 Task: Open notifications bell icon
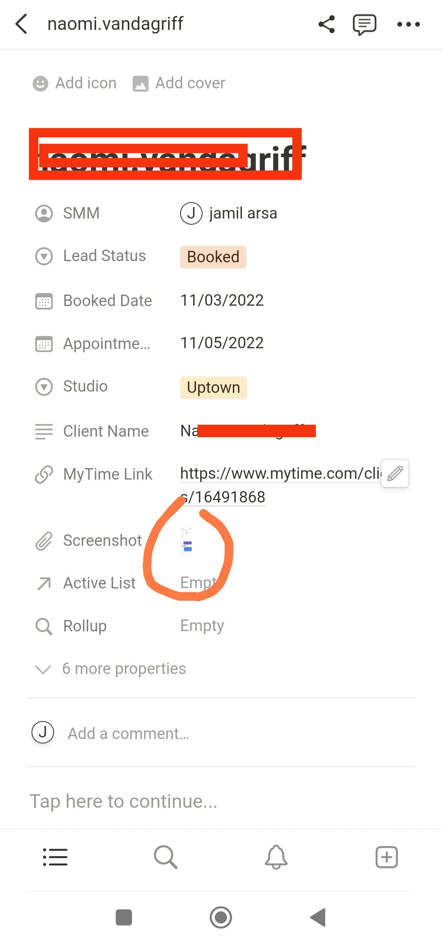click(276, 857)
